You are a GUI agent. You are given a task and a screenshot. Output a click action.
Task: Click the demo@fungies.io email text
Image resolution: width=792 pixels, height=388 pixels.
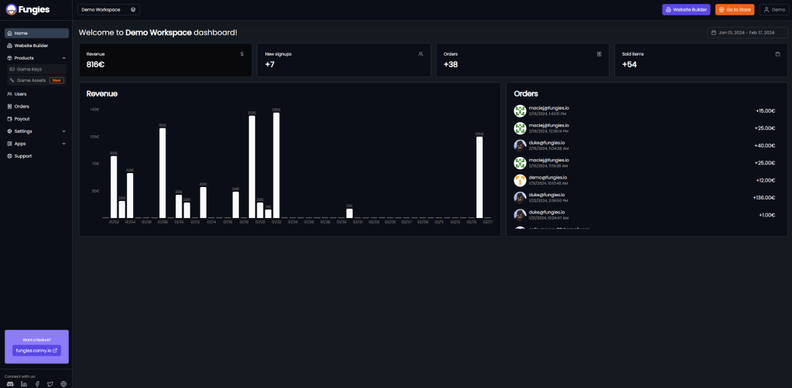click(548, 178)
